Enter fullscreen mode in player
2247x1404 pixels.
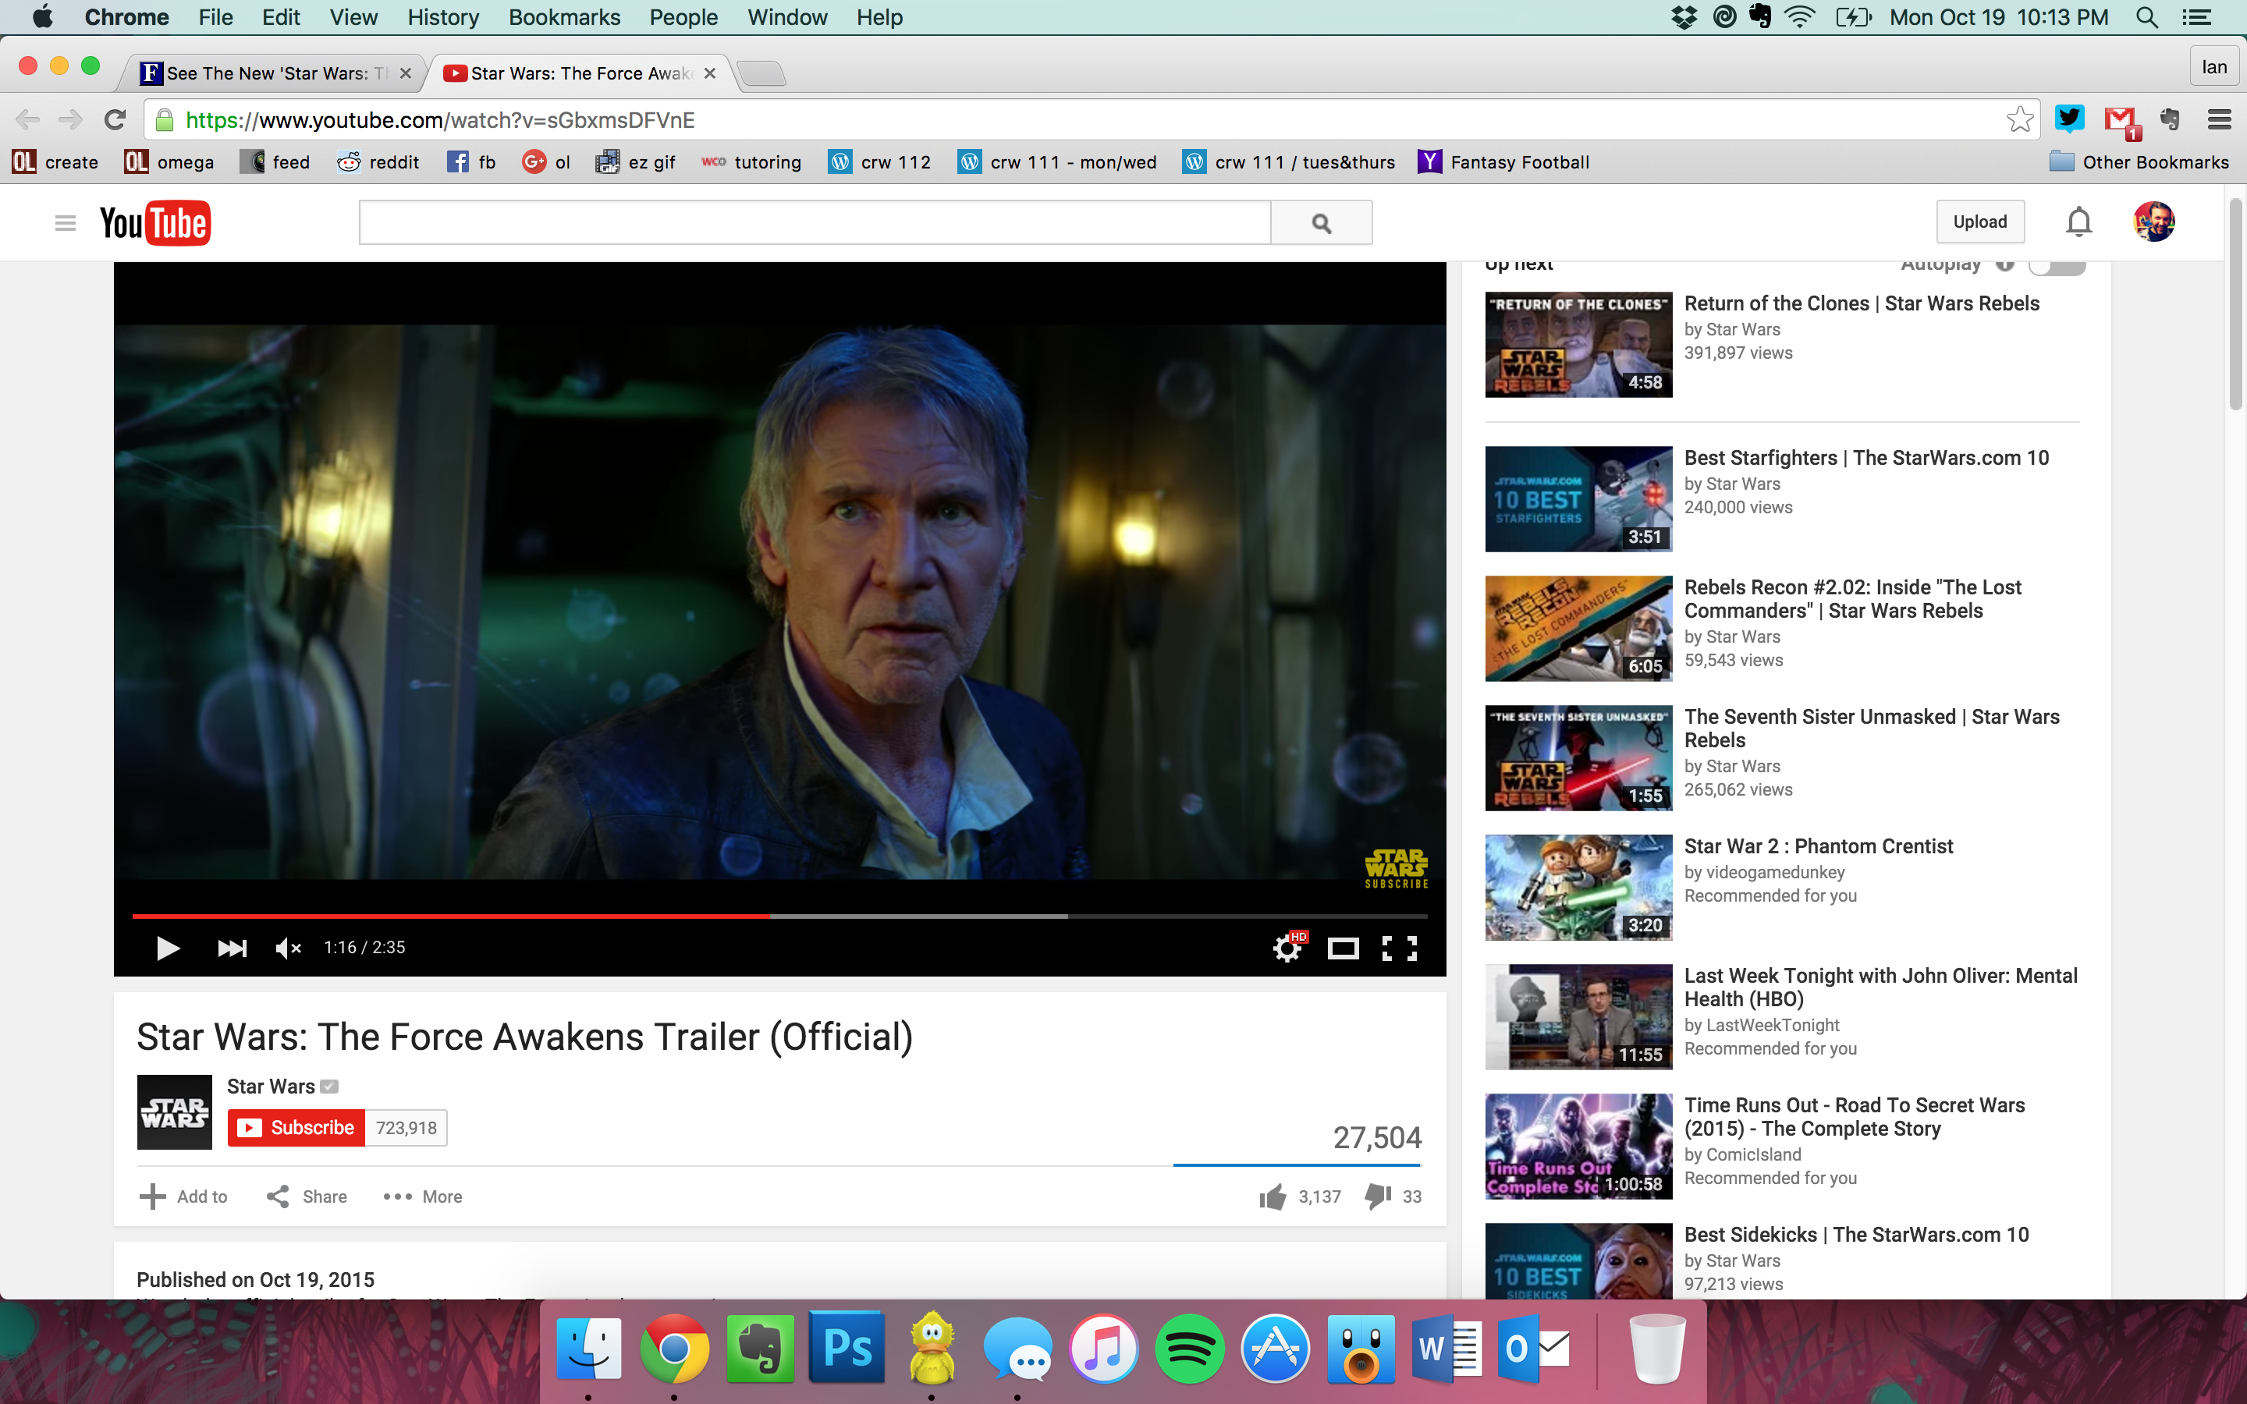[1399, 948]
